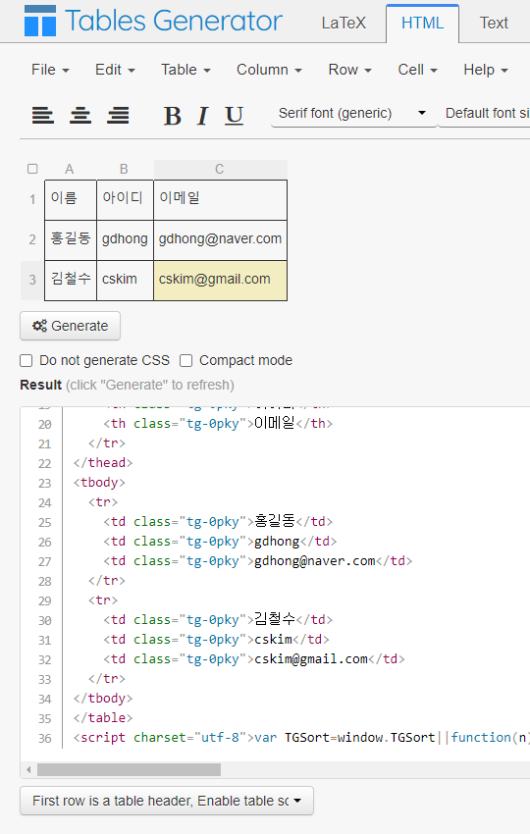The image size is (530, 834).
Task: Expand the First row is a table header dropdown
Action: point(167,801)
